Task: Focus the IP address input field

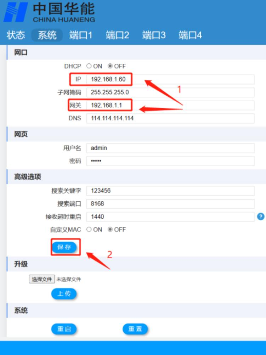Action: 170,79
